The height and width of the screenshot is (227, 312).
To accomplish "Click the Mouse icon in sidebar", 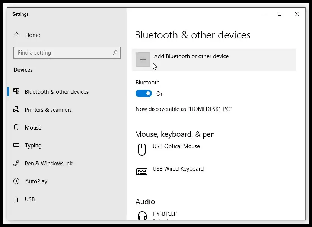I will pos(16,128).
